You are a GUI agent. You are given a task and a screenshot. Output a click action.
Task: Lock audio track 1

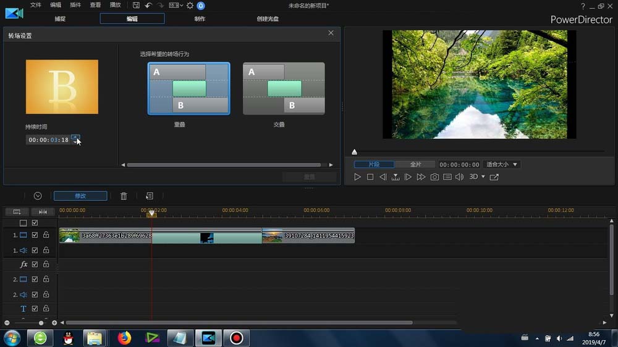46,249
